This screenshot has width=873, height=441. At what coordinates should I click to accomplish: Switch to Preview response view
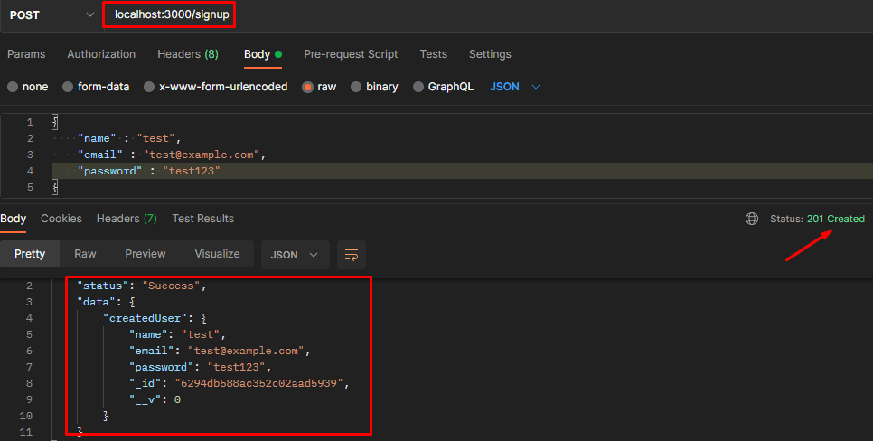click(145, 254)
